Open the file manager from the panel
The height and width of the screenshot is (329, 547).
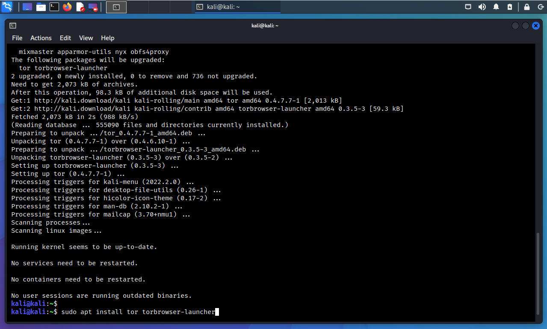point(41,7)
